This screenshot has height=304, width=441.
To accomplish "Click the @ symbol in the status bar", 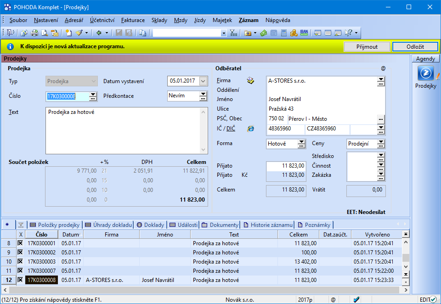I will 333,300.
